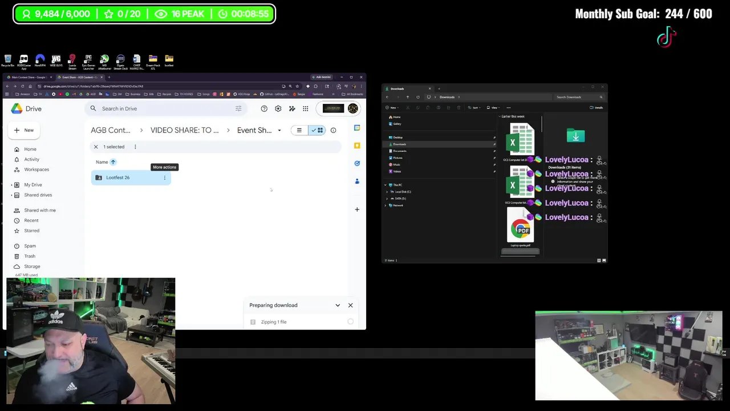
Task: Open Google apps grid launcher
Action: point(306,108)
